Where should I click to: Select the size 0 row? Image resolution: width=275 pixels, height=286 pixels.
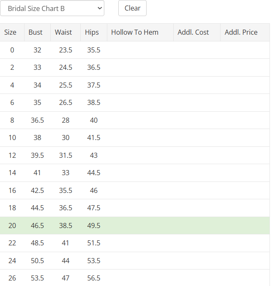click(x=135, y=50)
